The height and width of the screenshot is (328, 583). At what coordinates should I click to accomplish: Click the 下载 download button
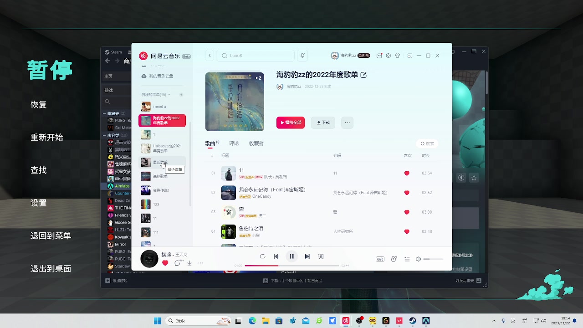(x=323, y=123)
